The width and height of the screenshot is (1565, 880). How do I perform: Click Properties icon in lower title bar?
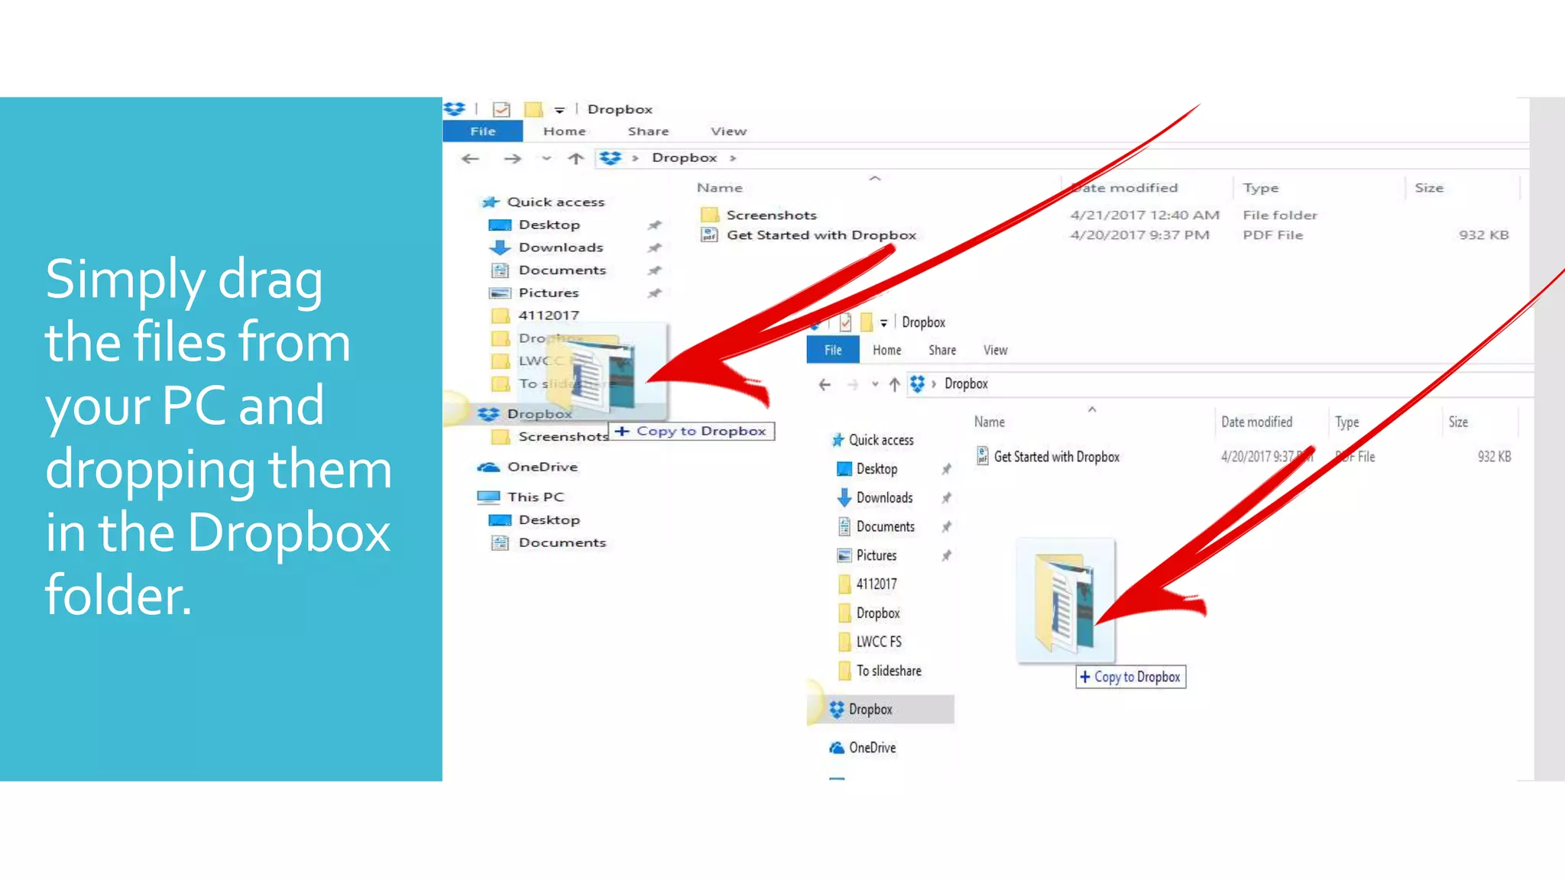pyautogui.click(x=845, y=322)
